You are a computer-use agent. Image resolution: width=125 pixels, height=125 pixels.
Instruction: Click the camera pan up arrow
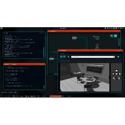pyautogui.click(x=117, y=71)
